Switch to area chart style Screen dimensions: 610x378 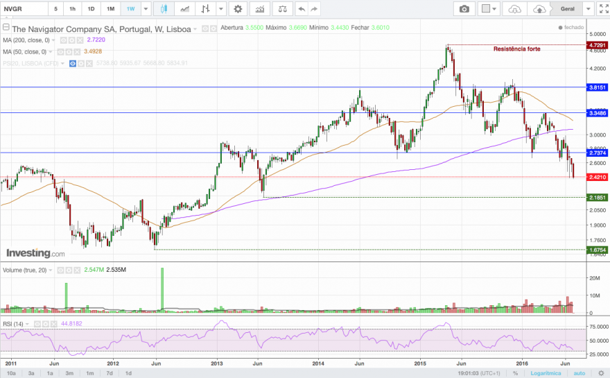[185, 8]
